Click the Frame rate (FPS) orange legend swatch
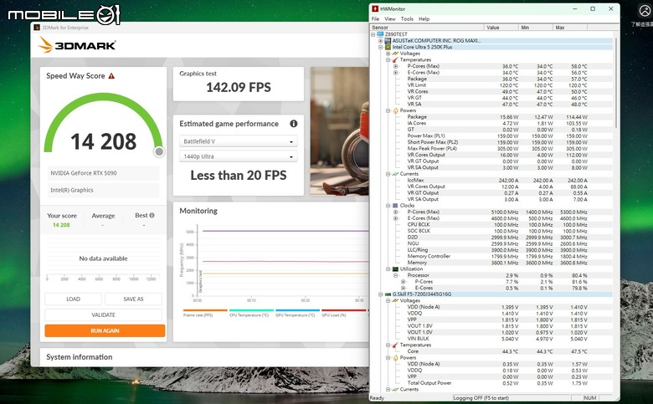653x404 pixels. click(205, 310)
